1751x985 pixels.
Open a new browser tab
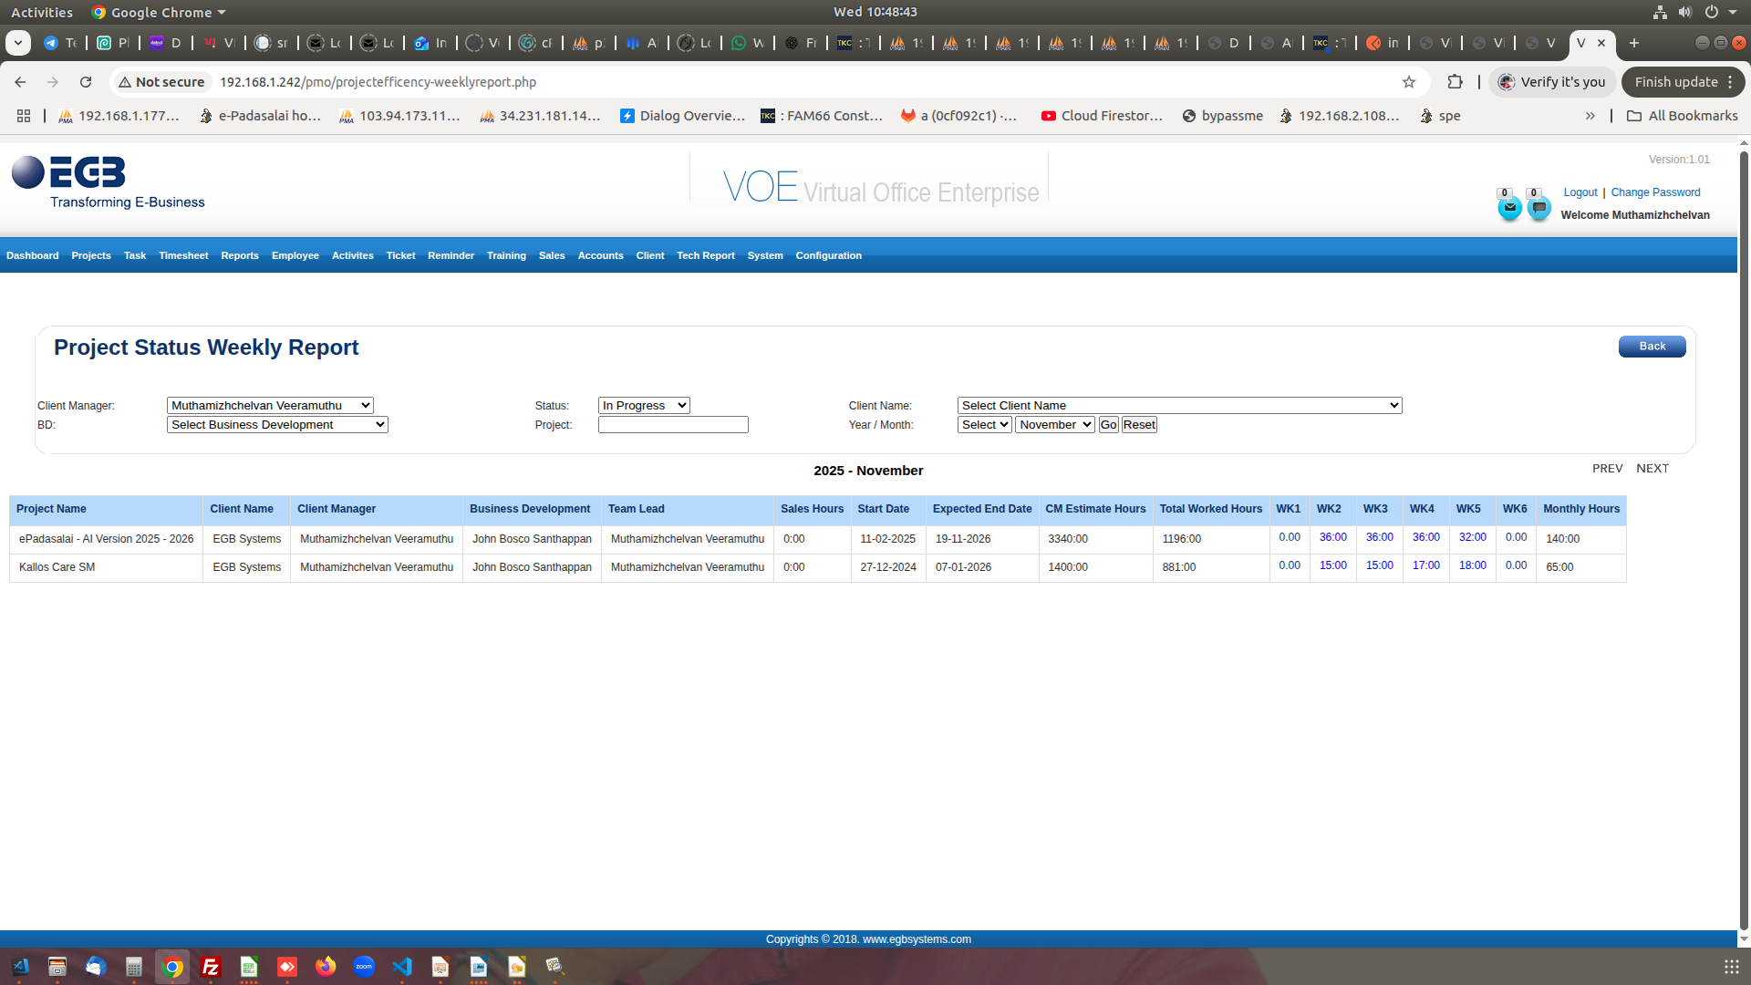[x=1633, y=43]
